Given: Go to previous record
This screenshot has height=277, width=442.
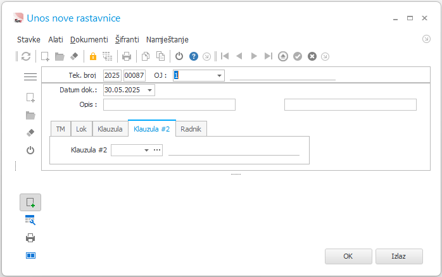Looking at the screenshot, I should pyautogui.click(x=239, y=56).
